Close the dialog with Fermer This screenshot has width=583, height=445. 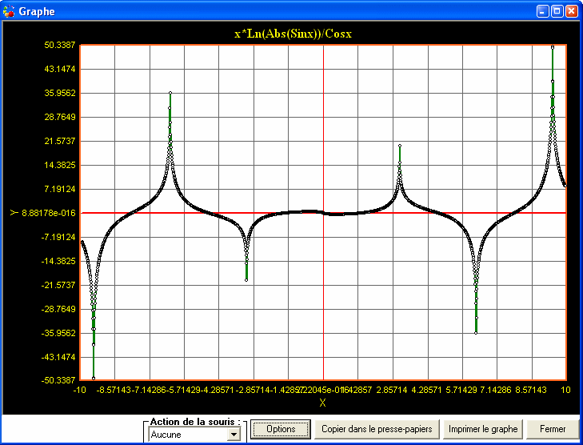[x=553, y=429]
